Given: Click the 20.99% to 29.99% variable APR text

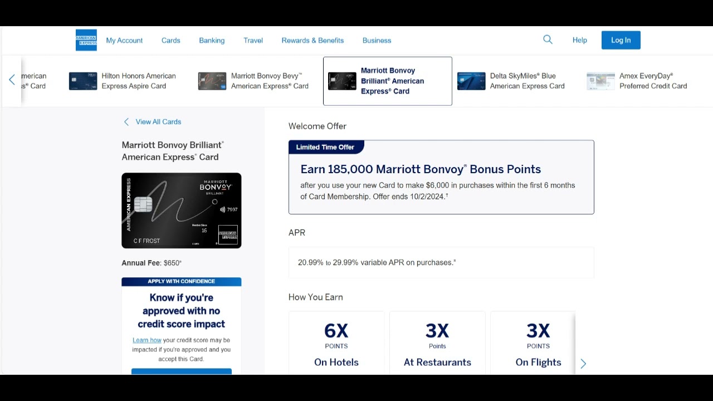Looking at the screenshot, I should click(377, 262).
